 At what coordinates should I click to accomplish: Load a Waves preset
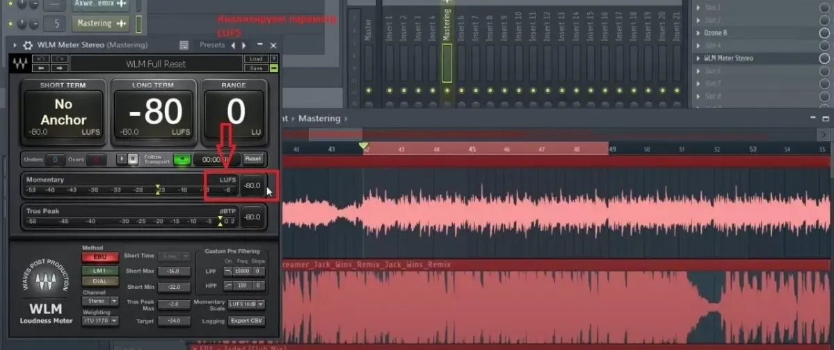pos(256,59)
